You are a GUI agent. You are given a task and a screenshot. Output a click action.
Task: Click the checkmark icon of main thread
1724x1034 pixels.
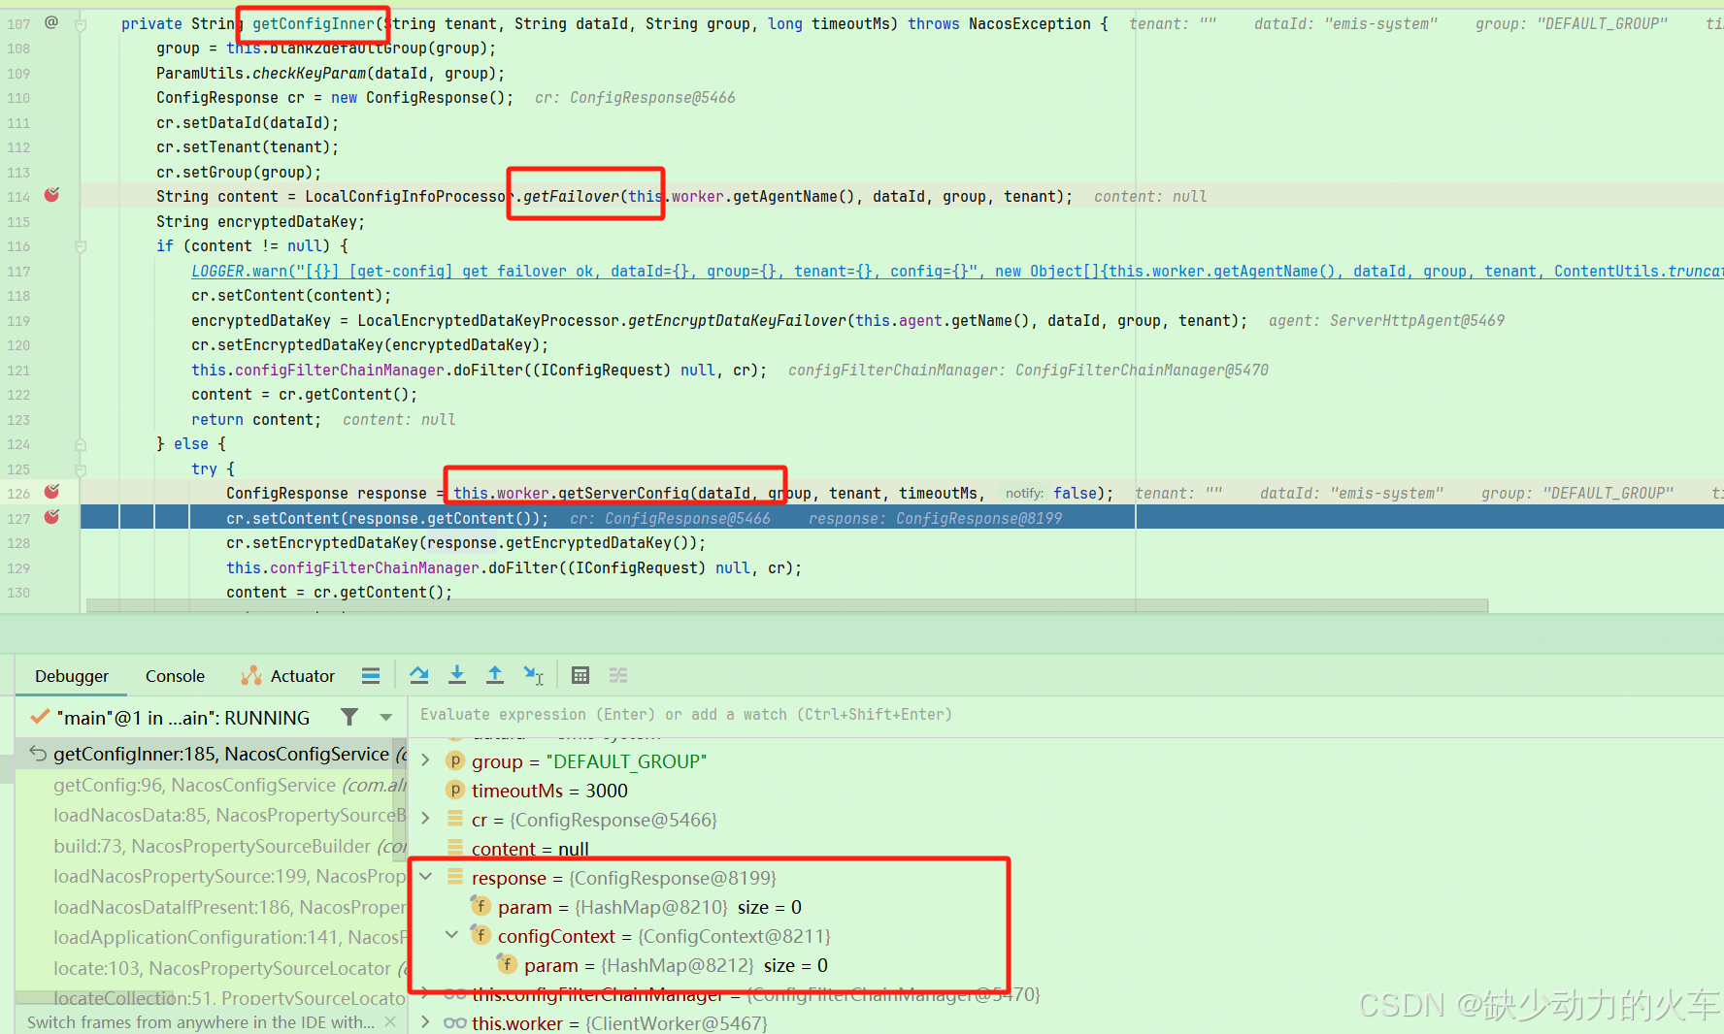point(40,717)
